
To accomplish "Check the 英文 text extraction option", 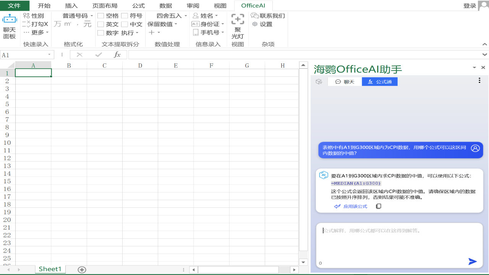I will click(101, 24).
